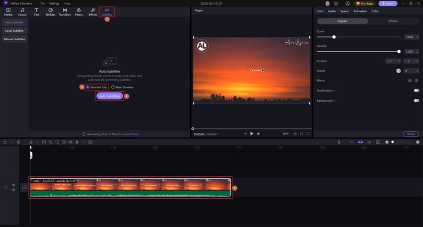
Task: Open the Sound library
Action: coord(22,12)
